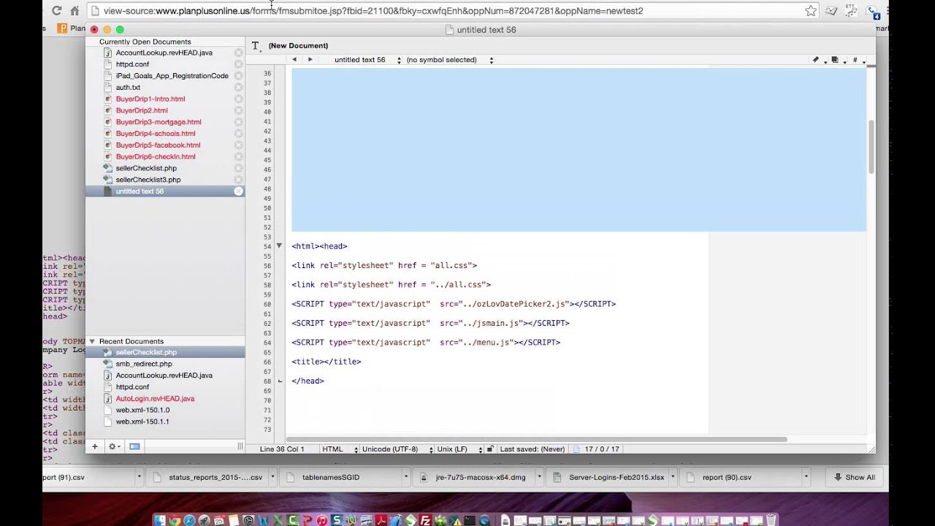
Task: Close httpd.conf in Currently Open Documents
Action: (x=238, y=64)
